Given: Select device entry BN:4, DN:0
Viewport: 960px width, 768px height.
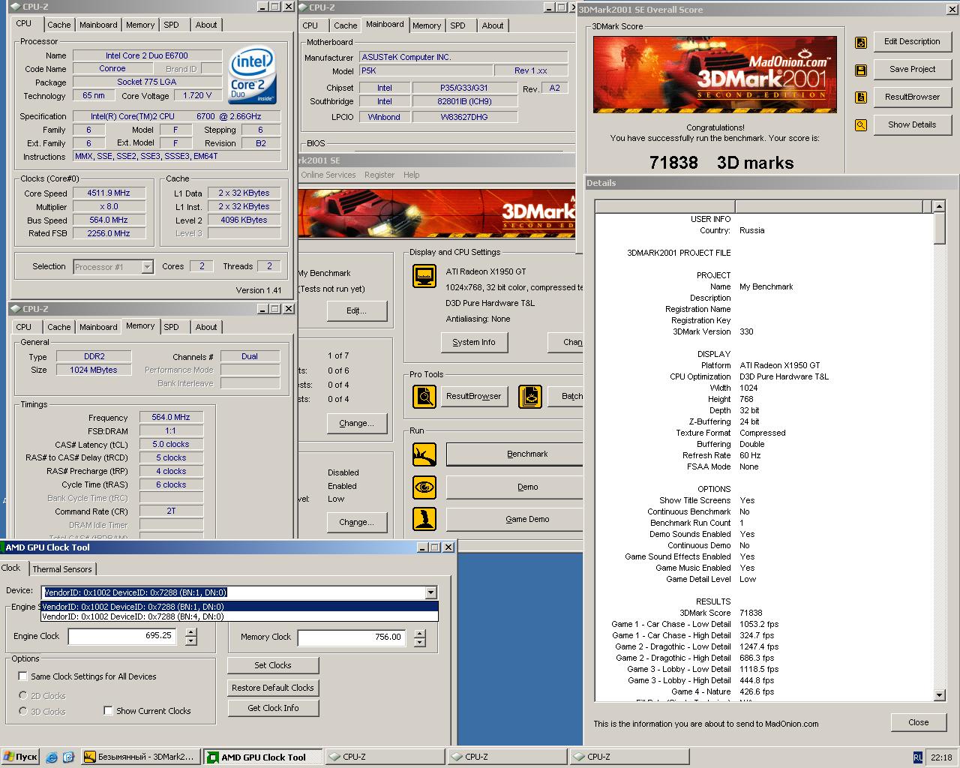Looking at the screenshot, I should tap(239, 616).
